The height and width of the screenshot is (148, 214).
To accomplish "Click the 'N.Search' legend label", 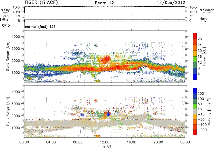I will pyautogui.click(x=207, y=10).
